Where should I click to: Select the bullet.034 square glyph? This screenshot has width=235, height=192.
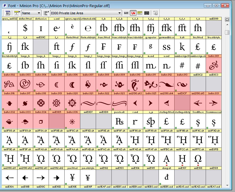41,121
